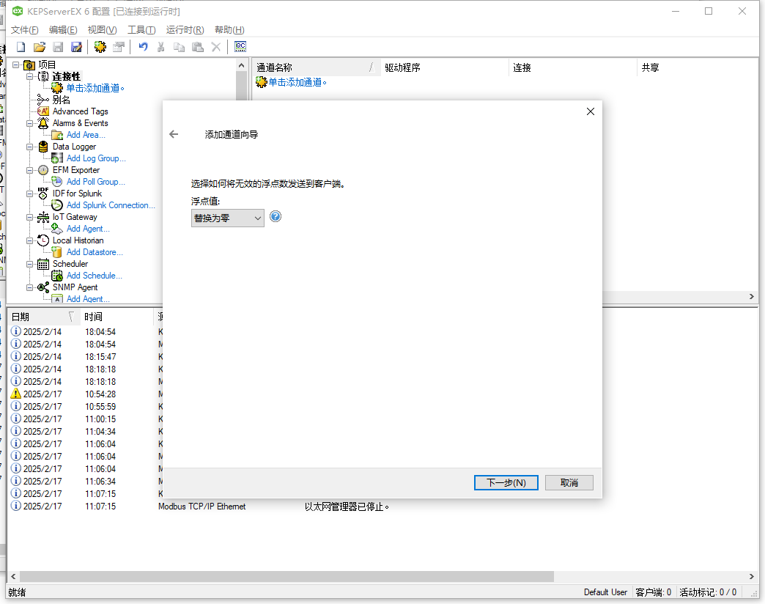Collapse the Data Logger node
765x604 pixels.
[30, 147]
